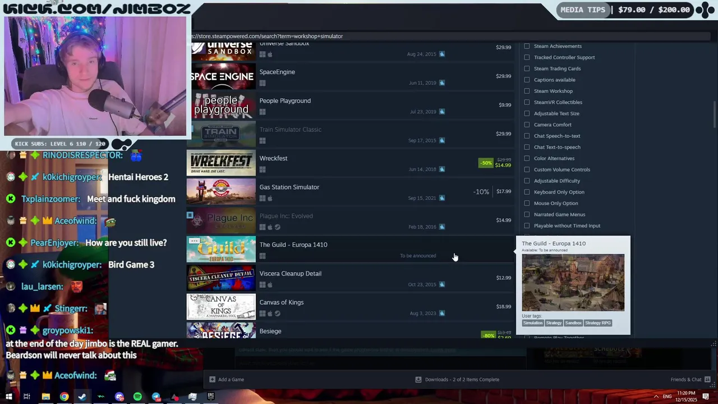Launch Google Chrome from the taskbar
718x404 pixels.
(65, 397)
